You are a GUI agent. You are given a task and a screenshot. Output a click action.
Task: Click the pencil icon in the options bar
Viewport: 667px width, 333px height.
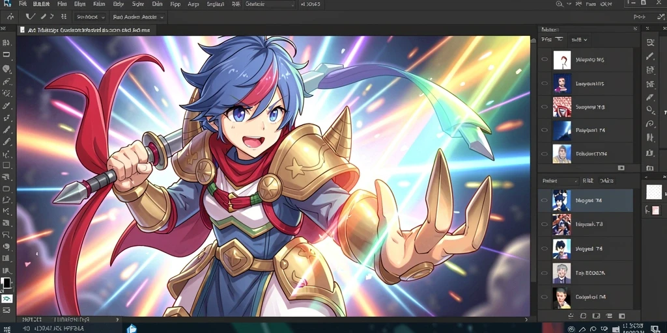pyautogui.click(x=43, y=17)
